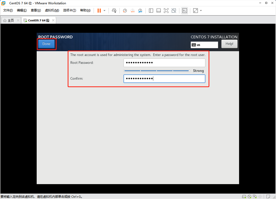Click the Strong password strength label
This screenshot has width=276, height=199.
[x=198, y=71]
